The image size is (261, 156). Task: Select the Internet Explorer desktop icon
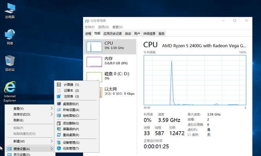[x=10, y=92]
